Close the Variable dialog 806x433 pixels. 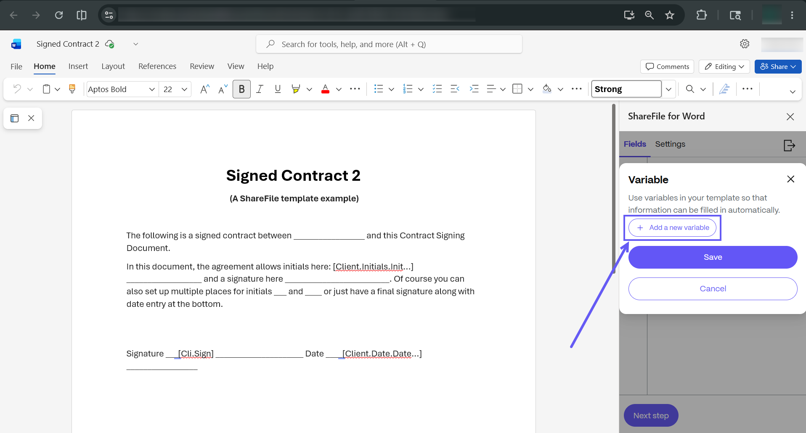pos(791,179)
